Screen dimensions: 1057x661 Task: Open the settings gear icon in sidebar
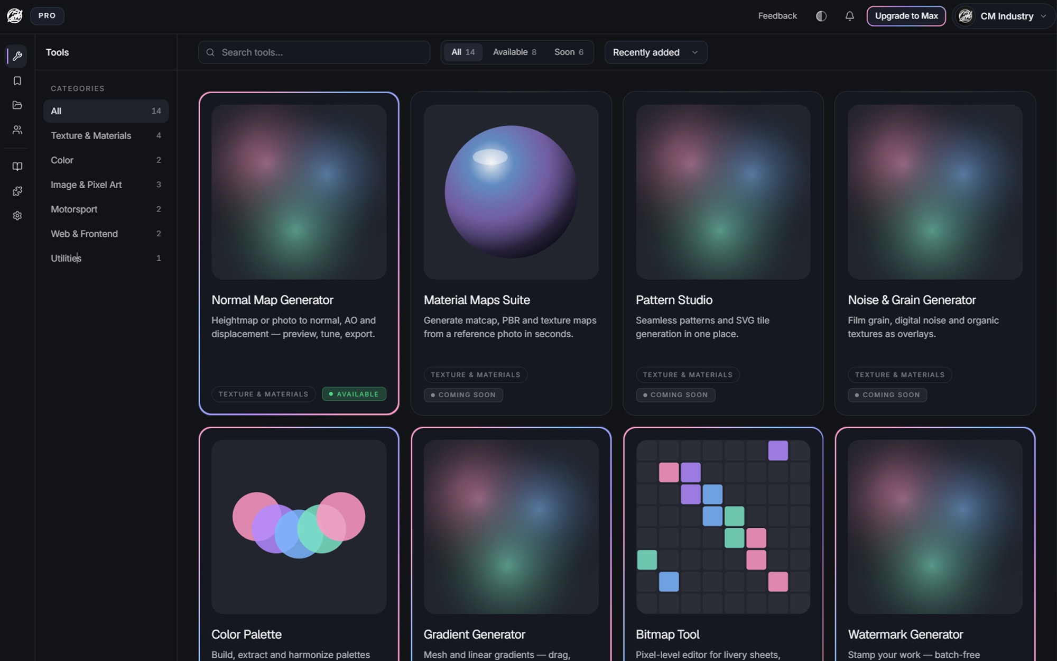pyautogui.click(x=17, y=216)
